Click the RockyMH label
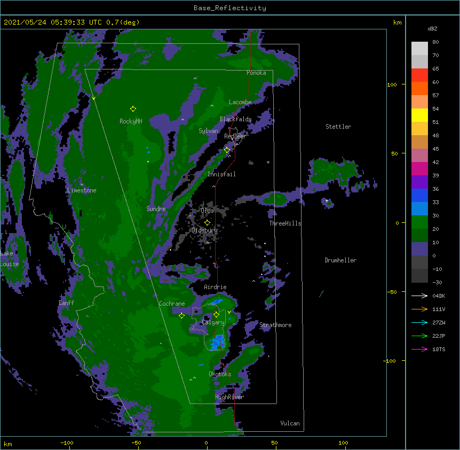 [131, 121]
